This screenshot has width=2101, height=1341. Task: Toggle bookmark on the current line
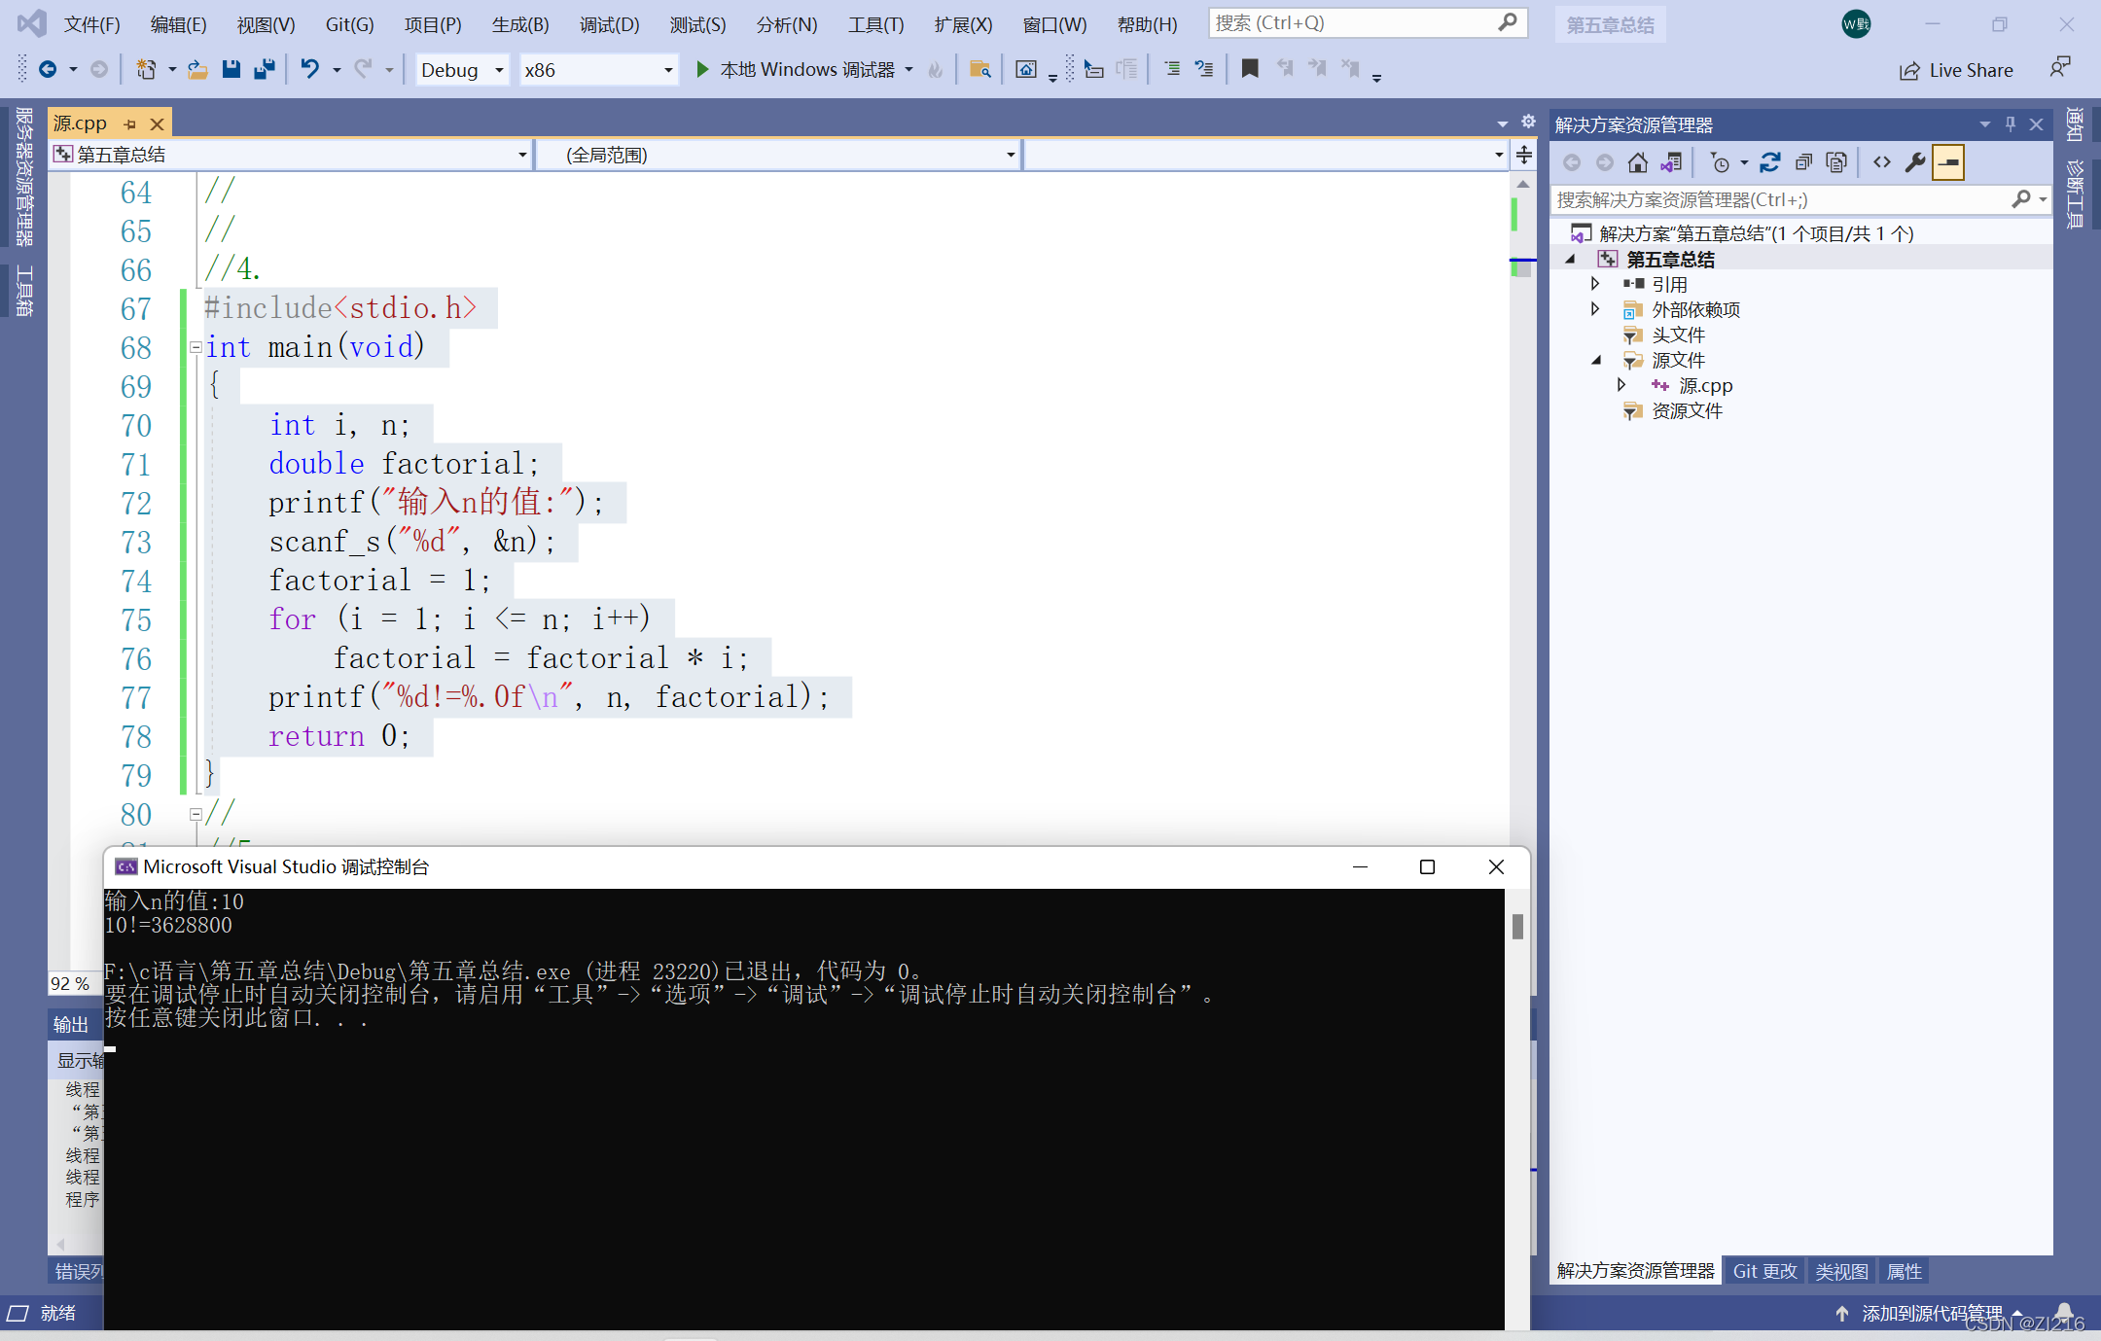[1250, 69]
